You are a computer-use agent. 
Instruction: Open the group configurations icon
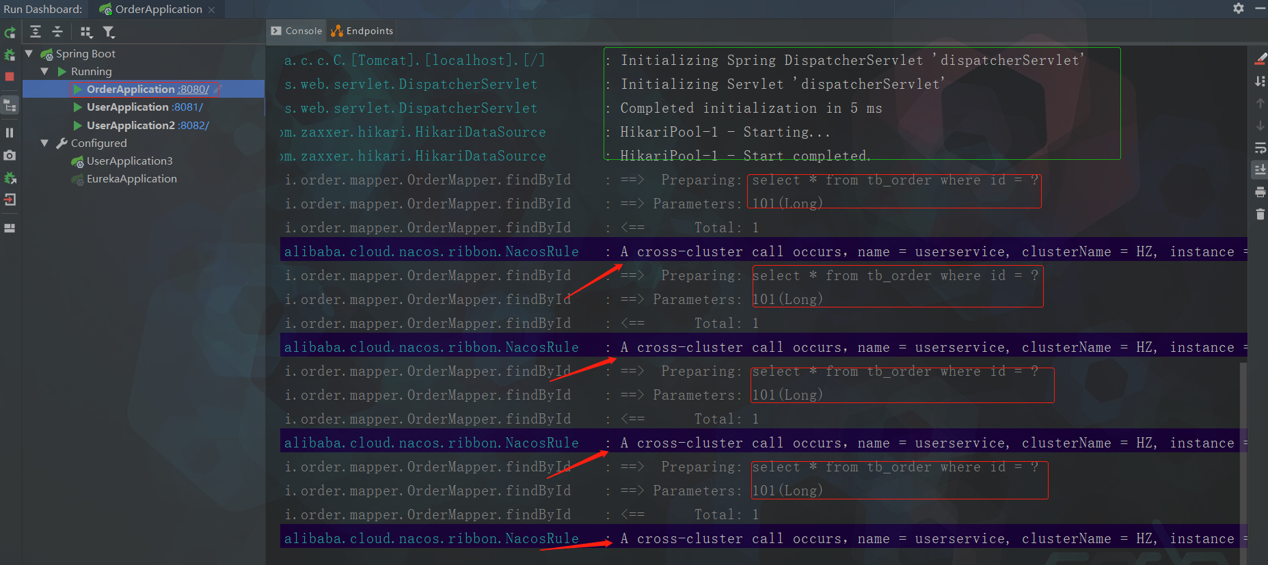coord(86,31)
